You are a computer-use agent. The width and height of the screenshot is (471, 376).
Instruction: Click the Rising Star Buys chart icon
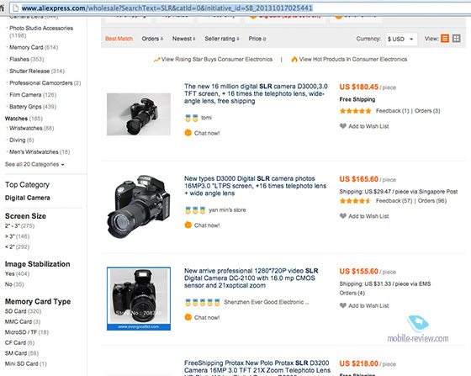pyautogui.click(x=156, y=60)
